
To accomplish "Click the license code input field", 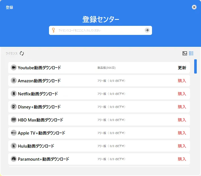I will click(99, 30).
